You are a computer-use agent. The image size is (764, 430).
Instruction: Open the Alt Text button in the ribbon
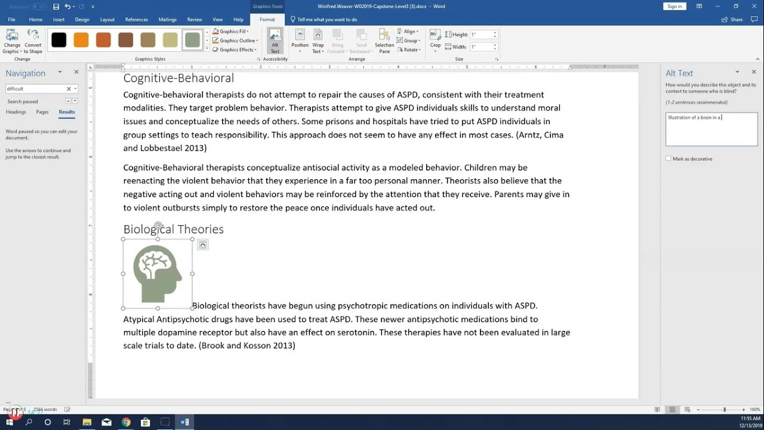275,41
